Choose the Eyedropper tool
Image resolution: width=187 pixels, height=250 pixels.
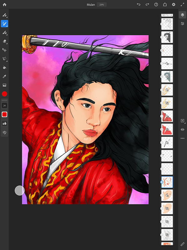(x=4, y=76)
